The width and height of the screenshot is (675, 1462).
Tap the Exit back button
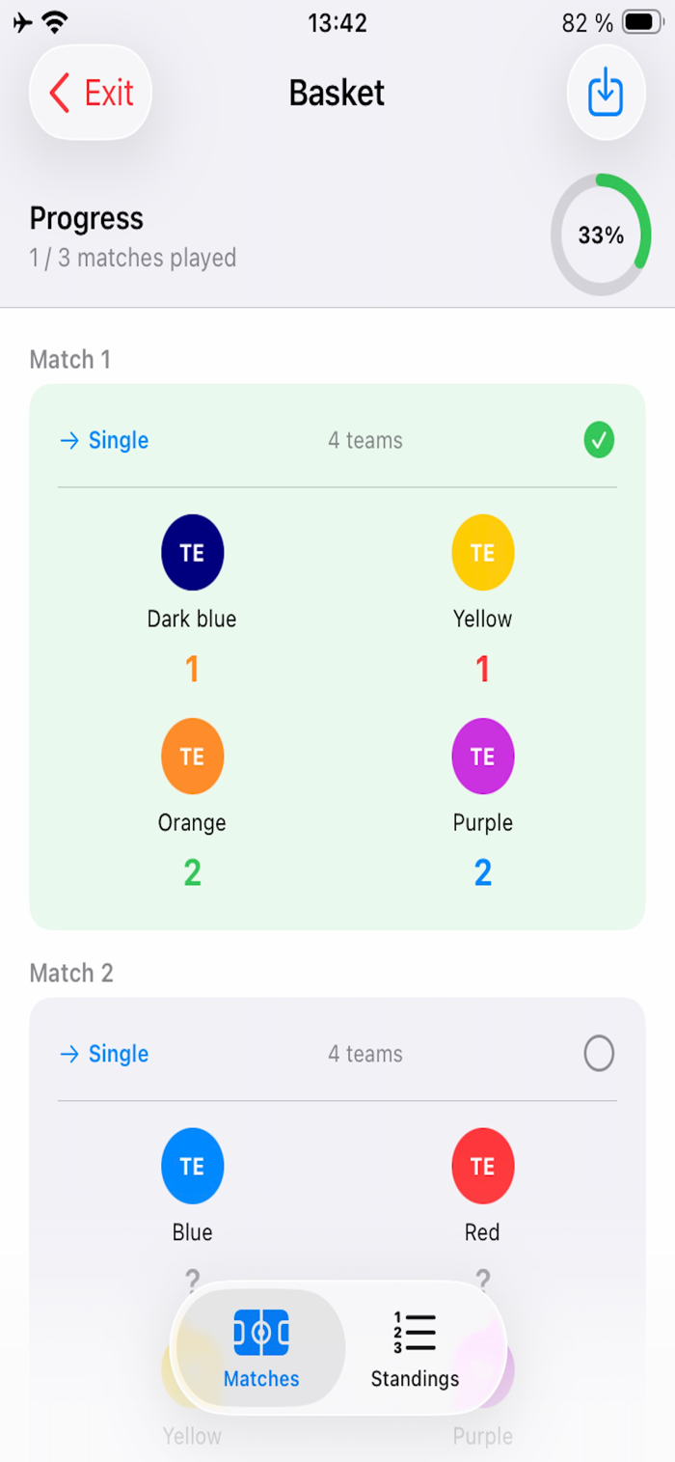click(91, 93)
